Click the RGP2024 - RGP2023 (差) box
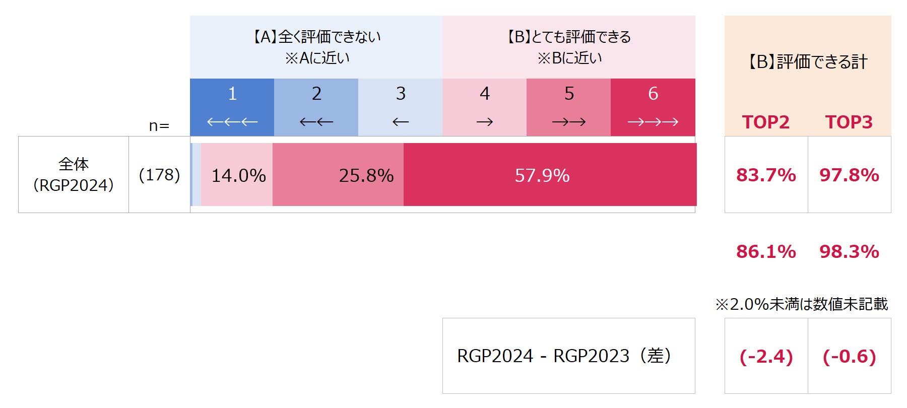907x408 pixels. (568, 356)
